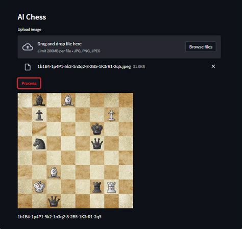Click the white bishop on the top row
242x229 pixels.
point(68,100)
